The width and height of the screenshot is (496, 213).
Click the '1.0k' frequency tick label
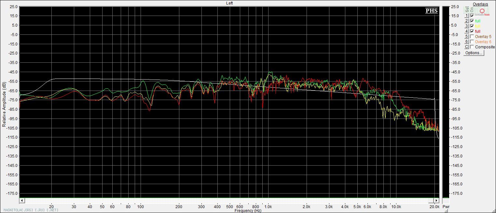(x=268, y=207)
